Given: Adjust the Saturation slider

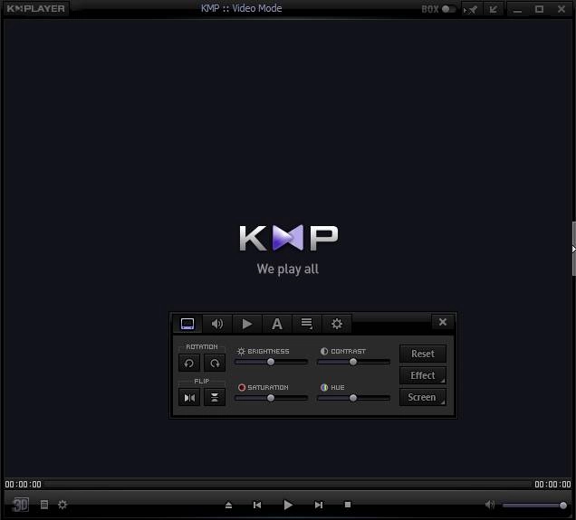Looking at the screenshot, I should [271, 398].
